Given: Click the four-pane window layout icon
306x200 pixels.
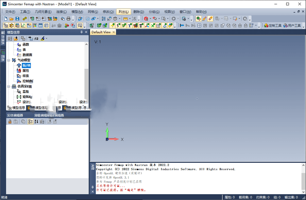Looking at the screenshot, I should pyautogui.click(x=199, y=25).
